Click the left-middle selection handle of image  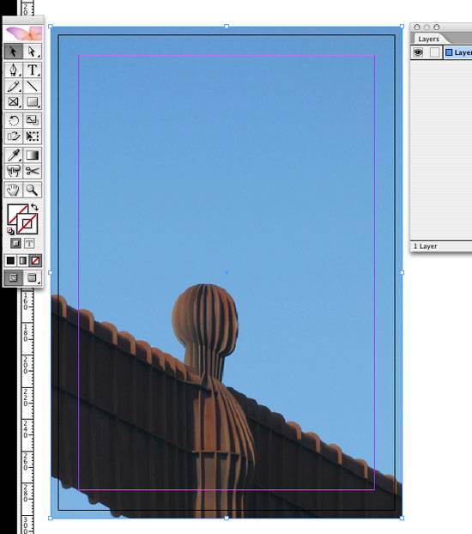pos(51,272)
